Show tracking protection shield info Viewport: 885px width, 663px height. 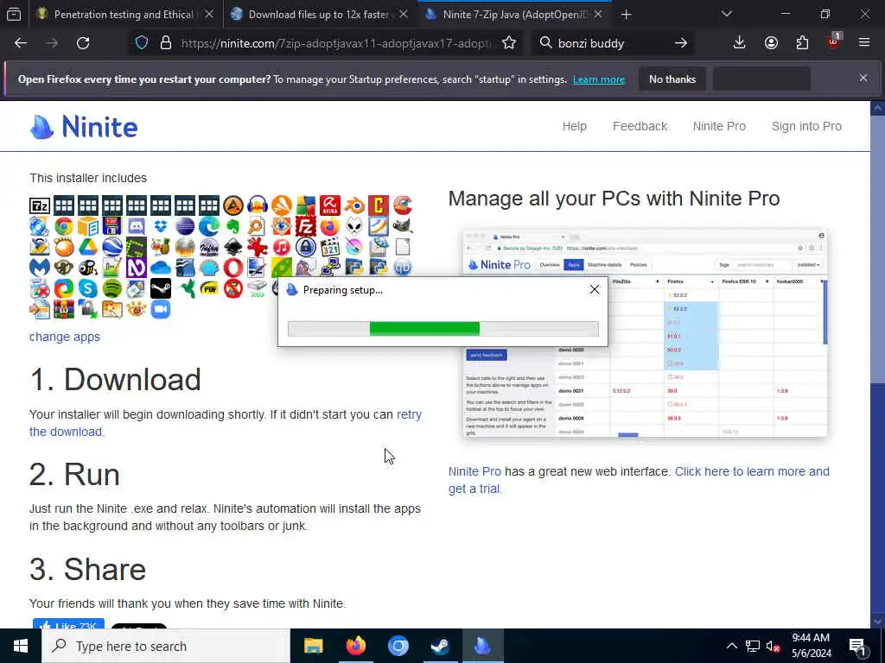pyautogui.click(x=142, y=43)
